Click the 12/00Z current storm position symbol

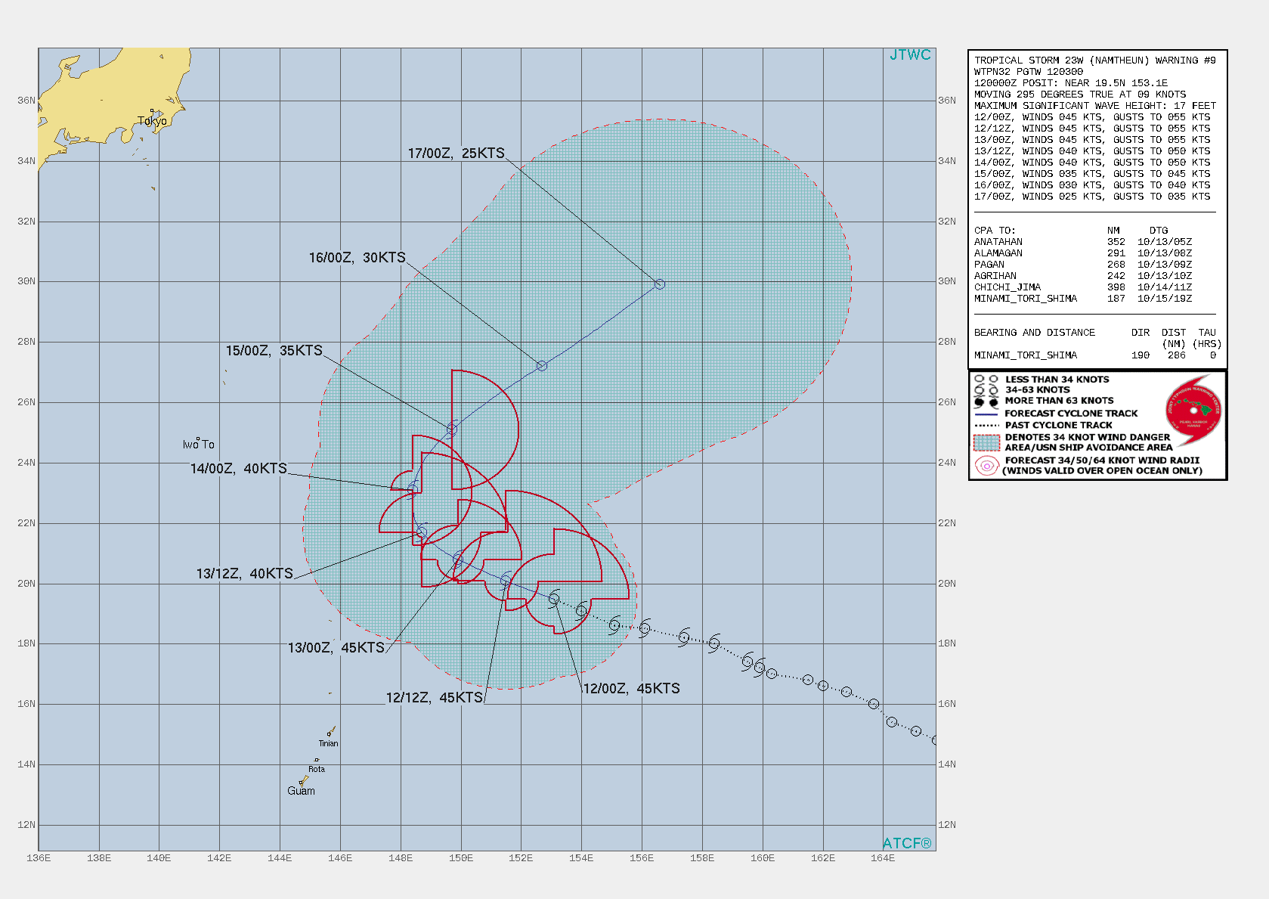(x=554, y=599)
